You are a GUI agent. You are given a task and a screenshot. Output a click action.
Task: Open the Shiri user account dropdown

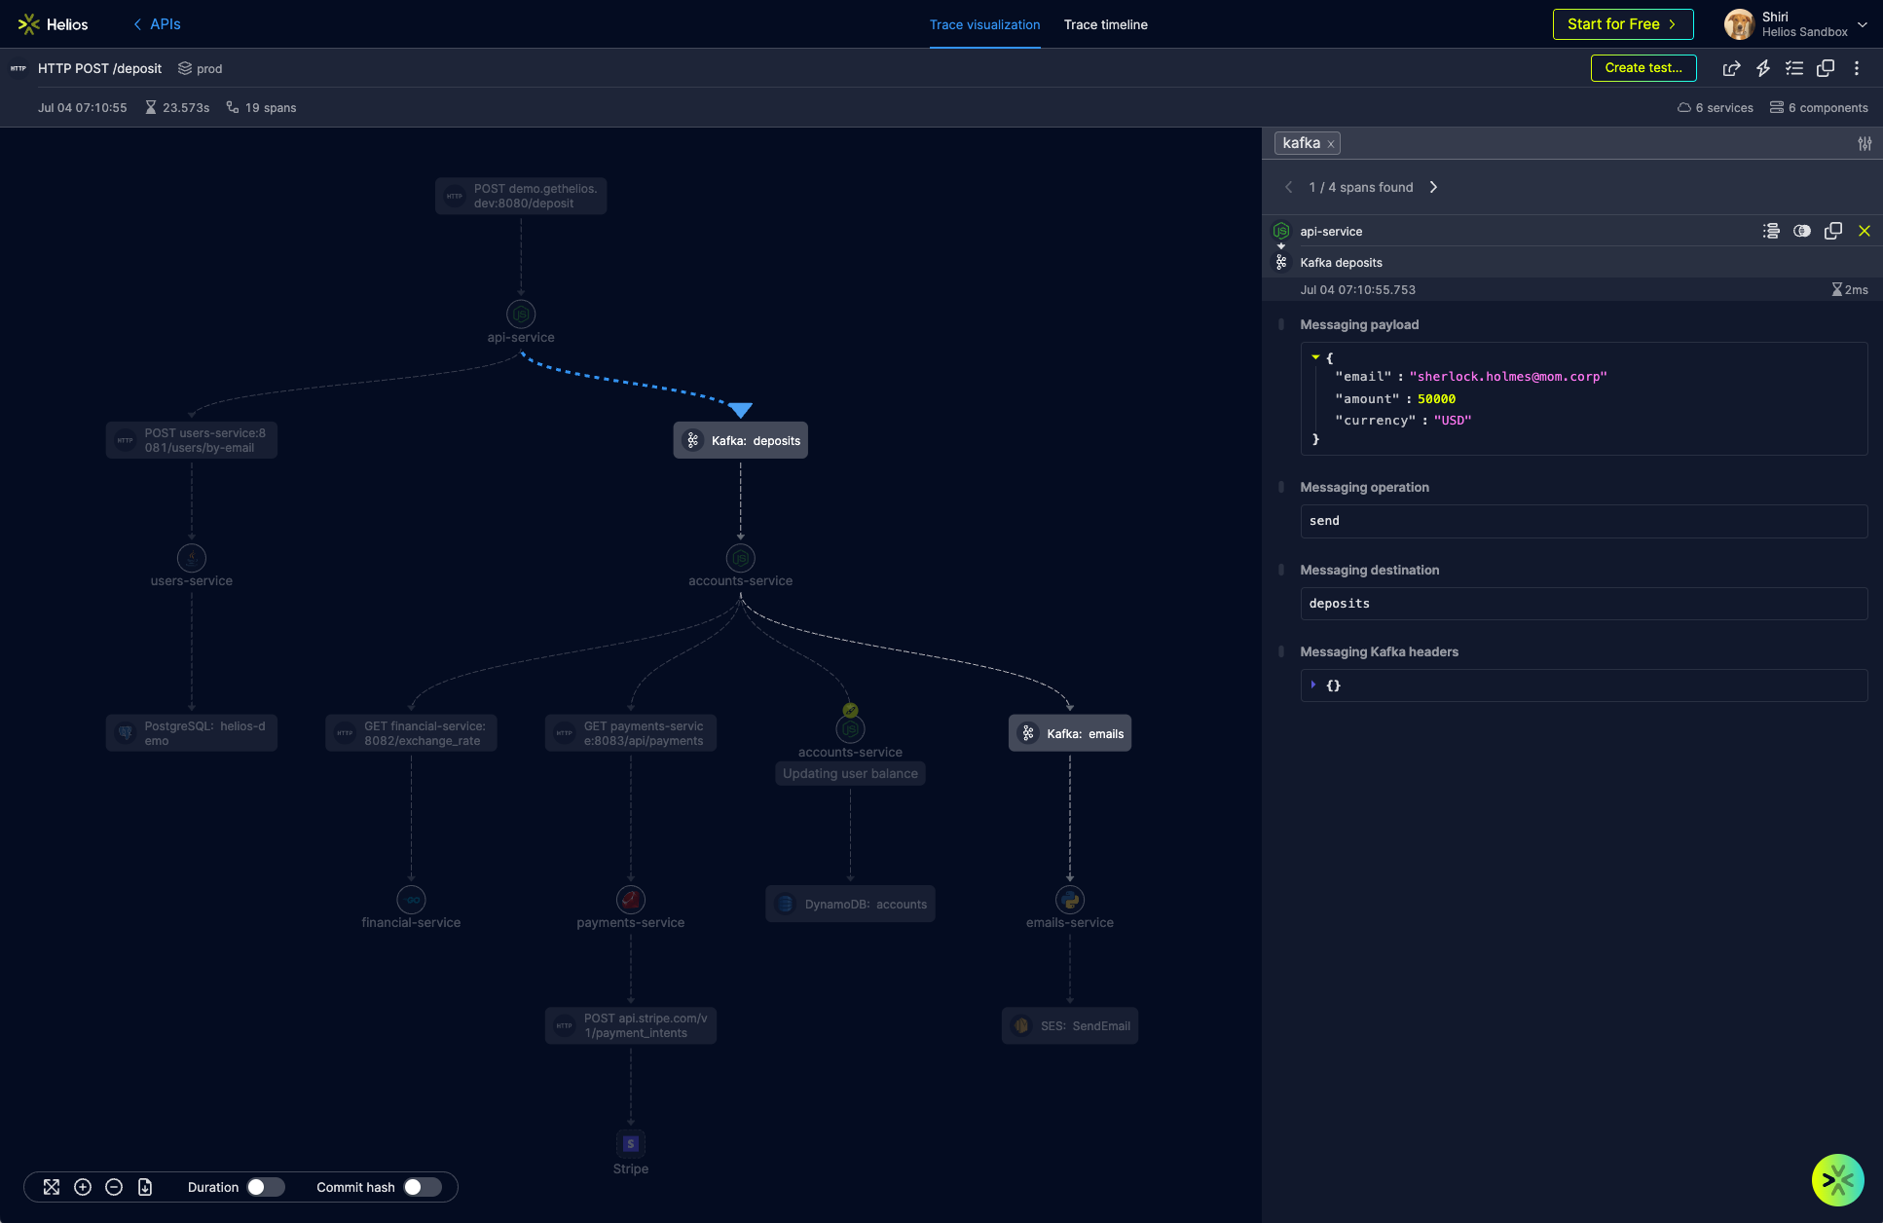1862,24
